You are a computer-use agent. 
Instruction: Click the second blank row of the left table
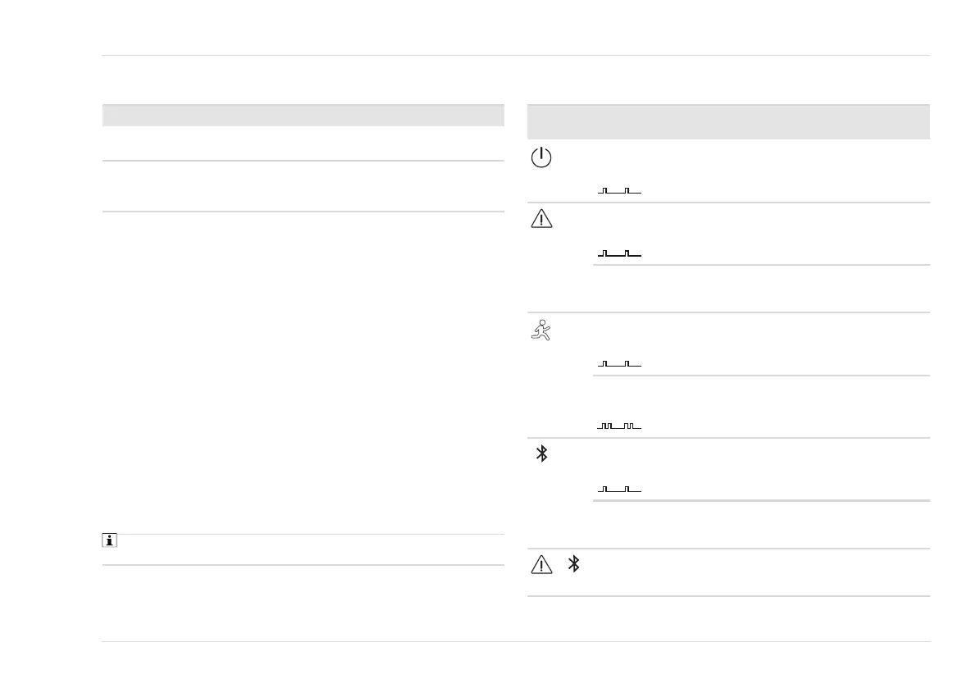tap(303, 186)
